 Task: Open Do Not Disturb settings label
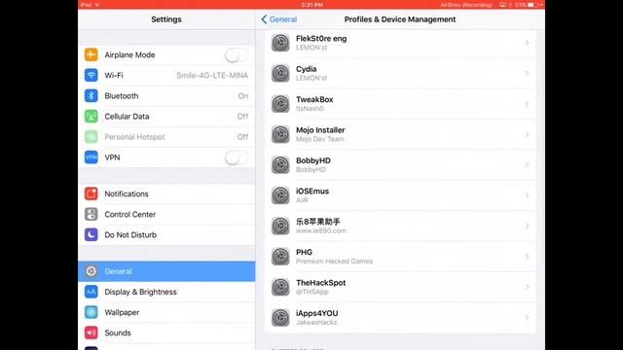click(130, 235)
